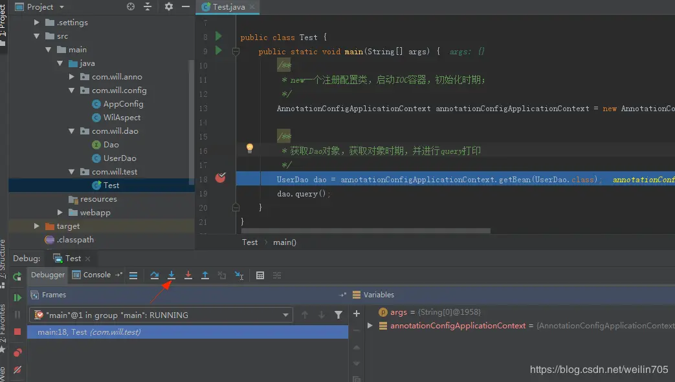
Task: Click run gutter icon beside main method
Action: [218, 50]
